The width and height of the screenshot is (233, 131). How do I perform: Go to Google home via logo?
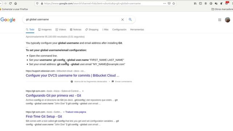(8, 20)
